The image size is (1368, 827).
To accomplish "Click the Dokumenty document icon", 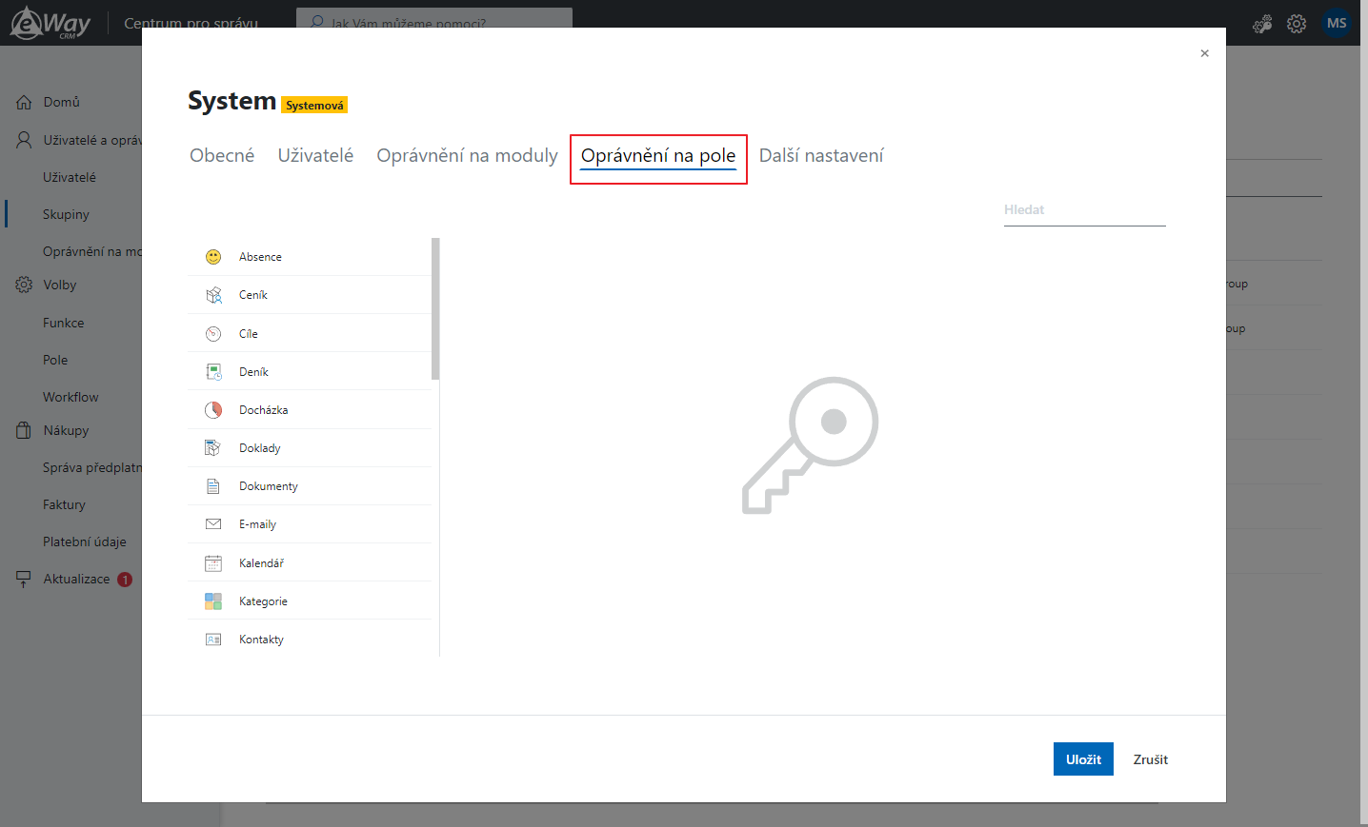I will click(x=213, y=486).
